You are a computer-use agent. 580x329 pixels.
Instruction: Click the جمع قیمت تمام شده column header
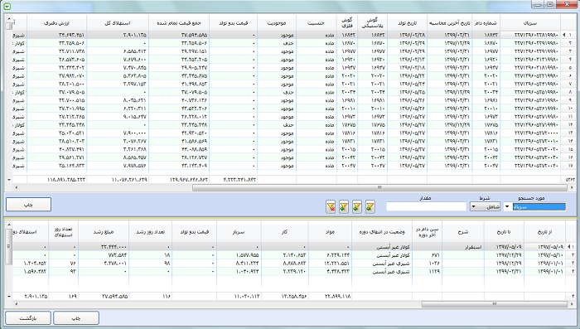[x=179, y=23]
